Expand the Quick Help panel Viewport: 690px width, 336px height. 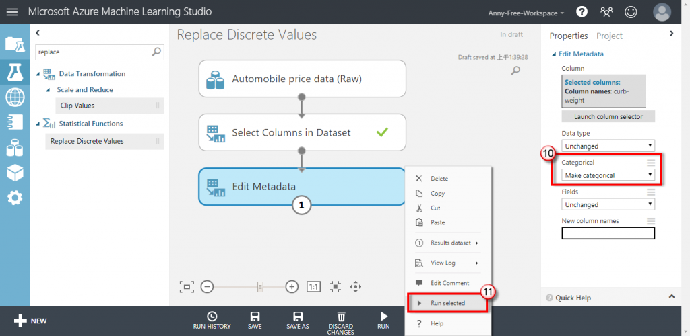672,296
